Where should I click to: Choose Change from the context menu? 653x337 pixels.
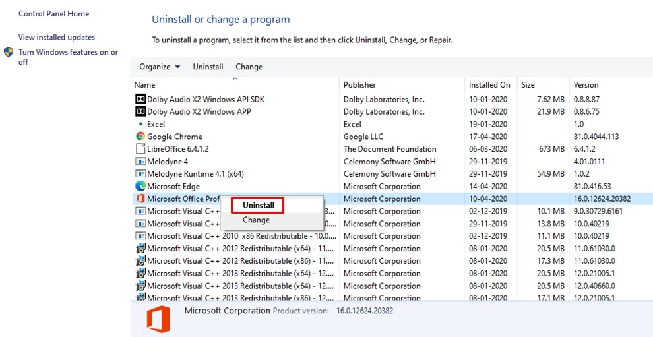click(x=256, y=220)
